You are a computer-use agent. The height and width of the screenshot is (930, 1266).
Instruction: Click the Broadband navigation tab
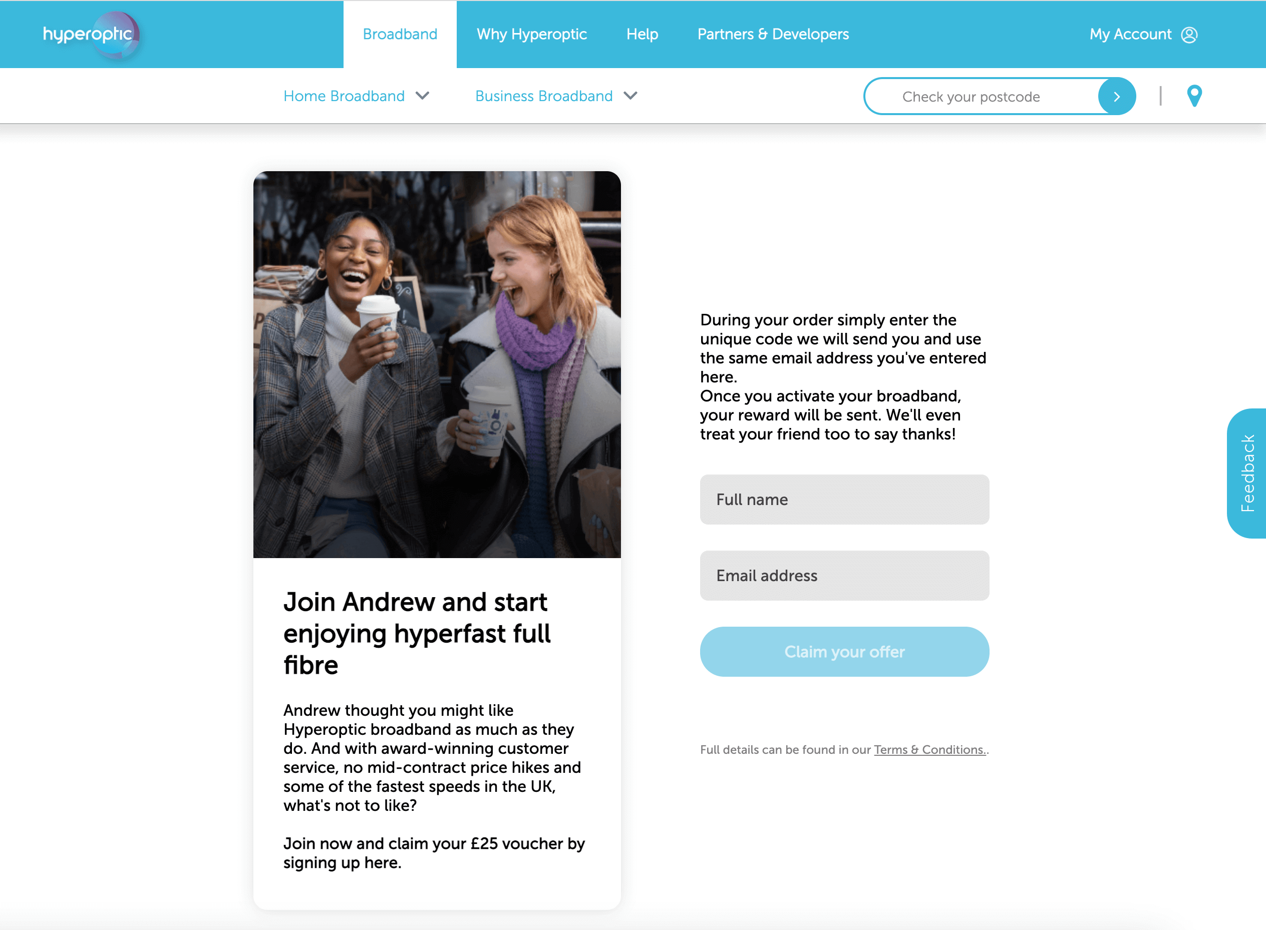coord(400,35)
